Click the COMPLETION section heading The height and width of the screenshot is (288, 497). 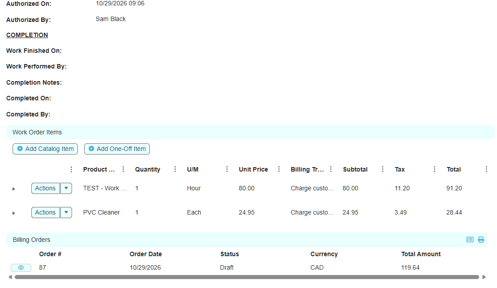click(x=27, y=35)
